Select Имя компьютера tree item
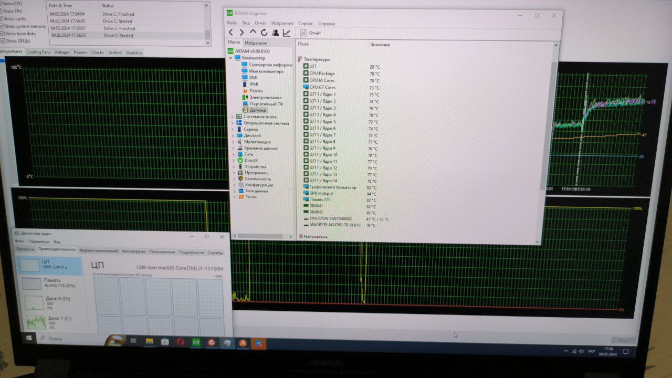This screenshot has width=672, height=378. [262, 71]
